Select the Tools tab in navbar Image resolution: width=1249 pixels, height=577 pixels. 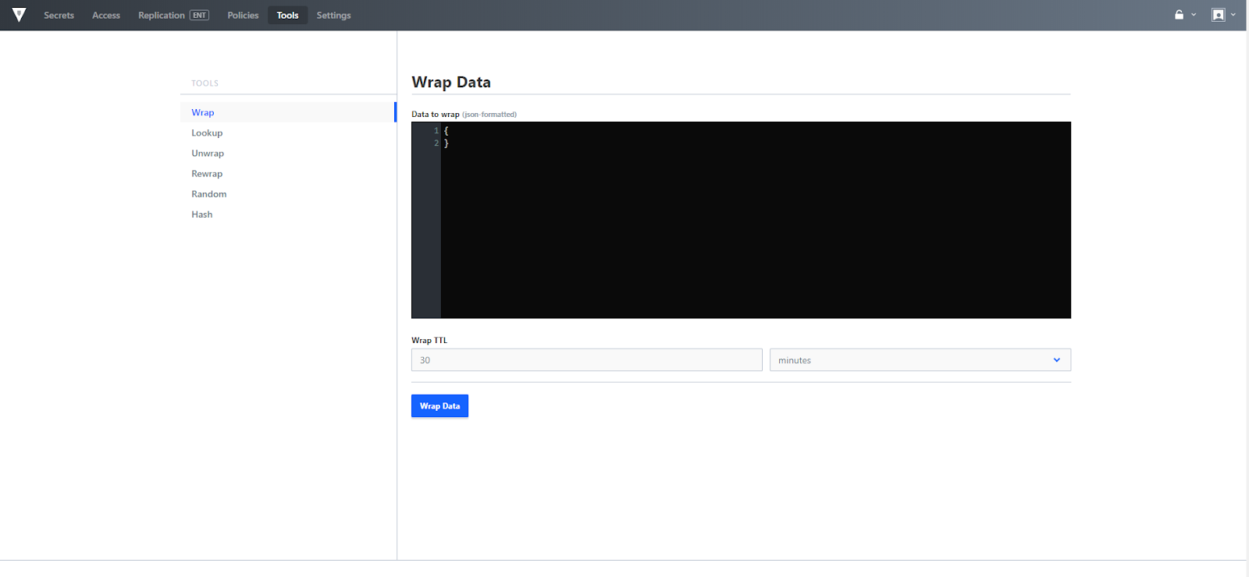click(x=287, y=16)
